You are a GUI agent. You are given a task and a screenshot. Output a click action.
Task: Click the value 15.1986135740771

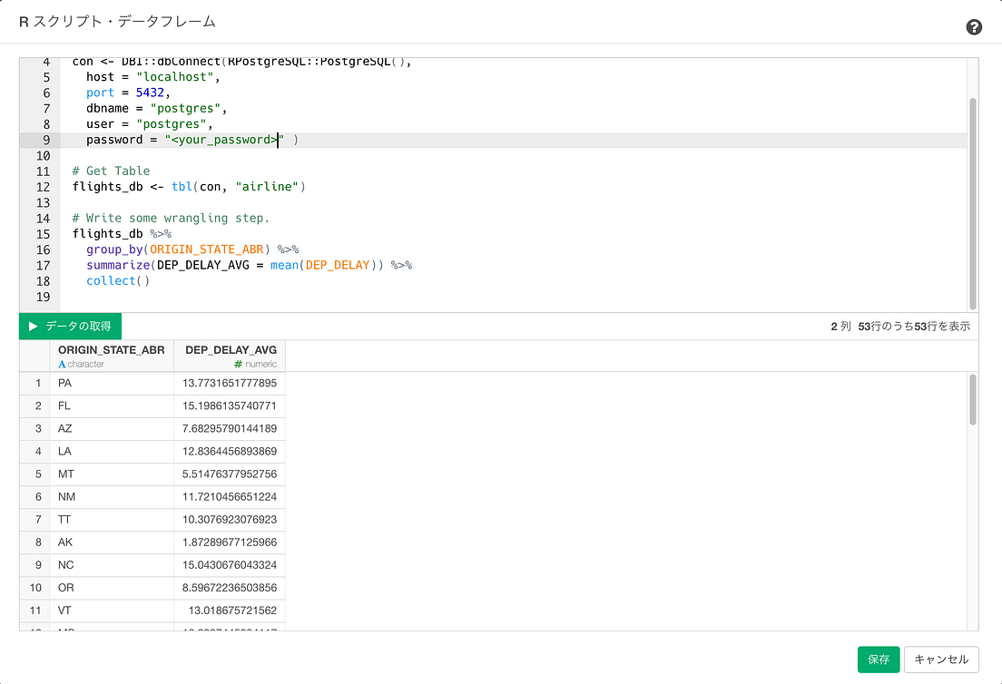click(230, 406)
